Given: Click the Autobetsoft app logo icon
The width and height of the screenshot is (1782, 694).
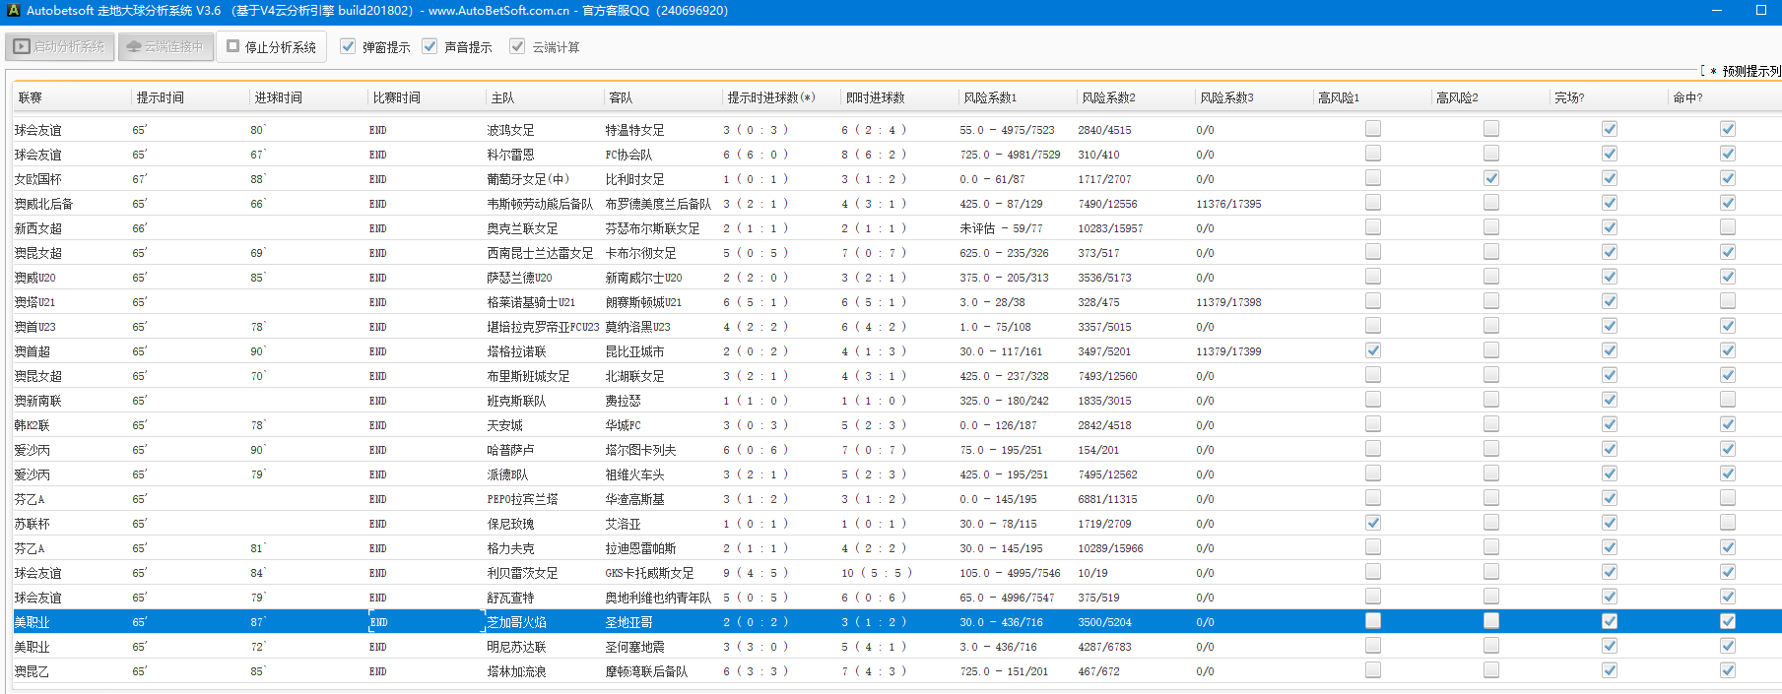Looking at the screenshot, I should [x=13, y=11].
